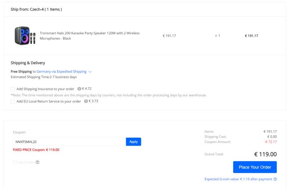This screenshot has width=290, height=188.
Task: Click the x 1 item quantity
Action: [217, 36]
